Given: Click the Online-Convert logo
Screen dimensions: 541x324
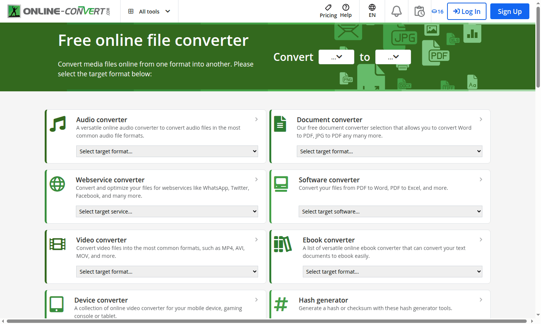Looking at the screenshot, I should (x=58, y=11).
